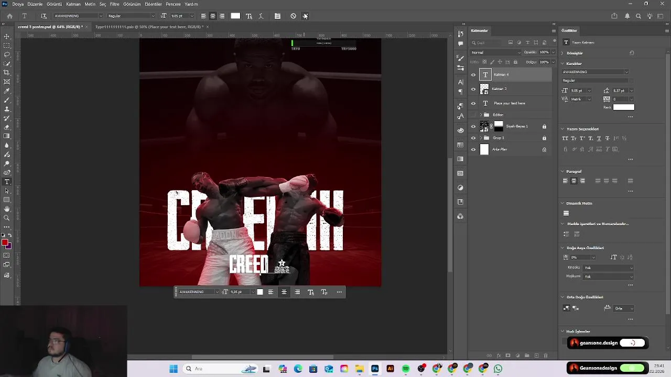
Task: Click center text in floating taskbar
Action: coord(284,292)
